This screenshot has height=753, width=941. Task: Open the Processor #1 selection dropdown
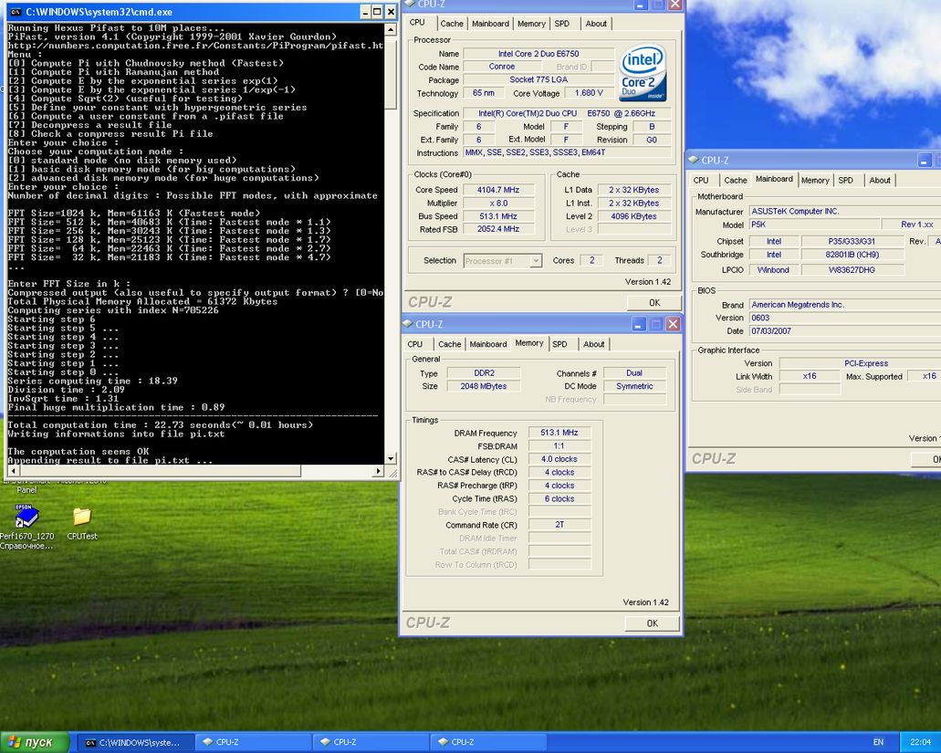[x=503, y=260]
